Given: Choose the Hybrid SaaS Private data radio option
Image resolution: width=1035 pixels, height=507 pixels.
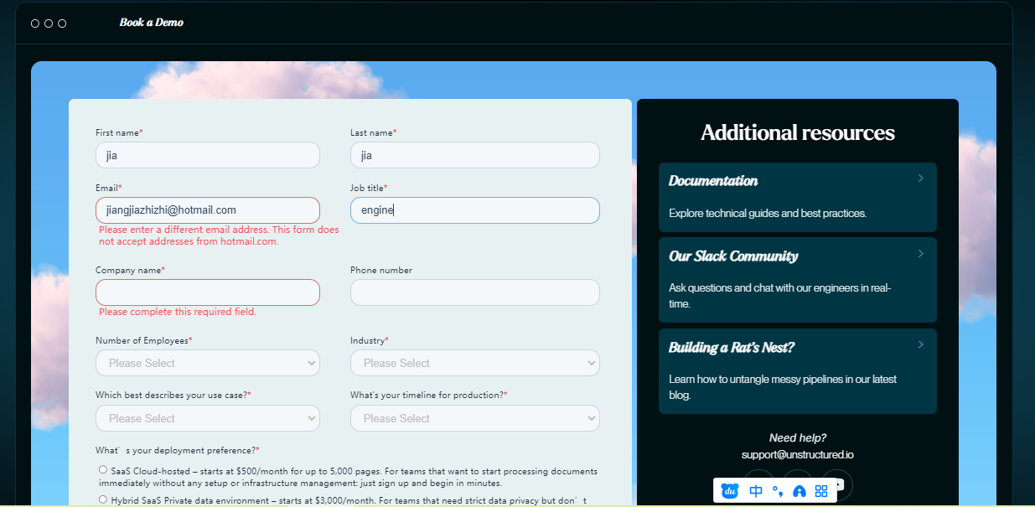Looking at the screenshot, I should 103,499.
